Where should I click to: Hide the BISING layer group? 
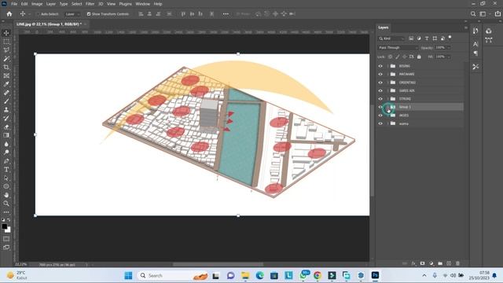pyautogui.click(x=380, y=66)
